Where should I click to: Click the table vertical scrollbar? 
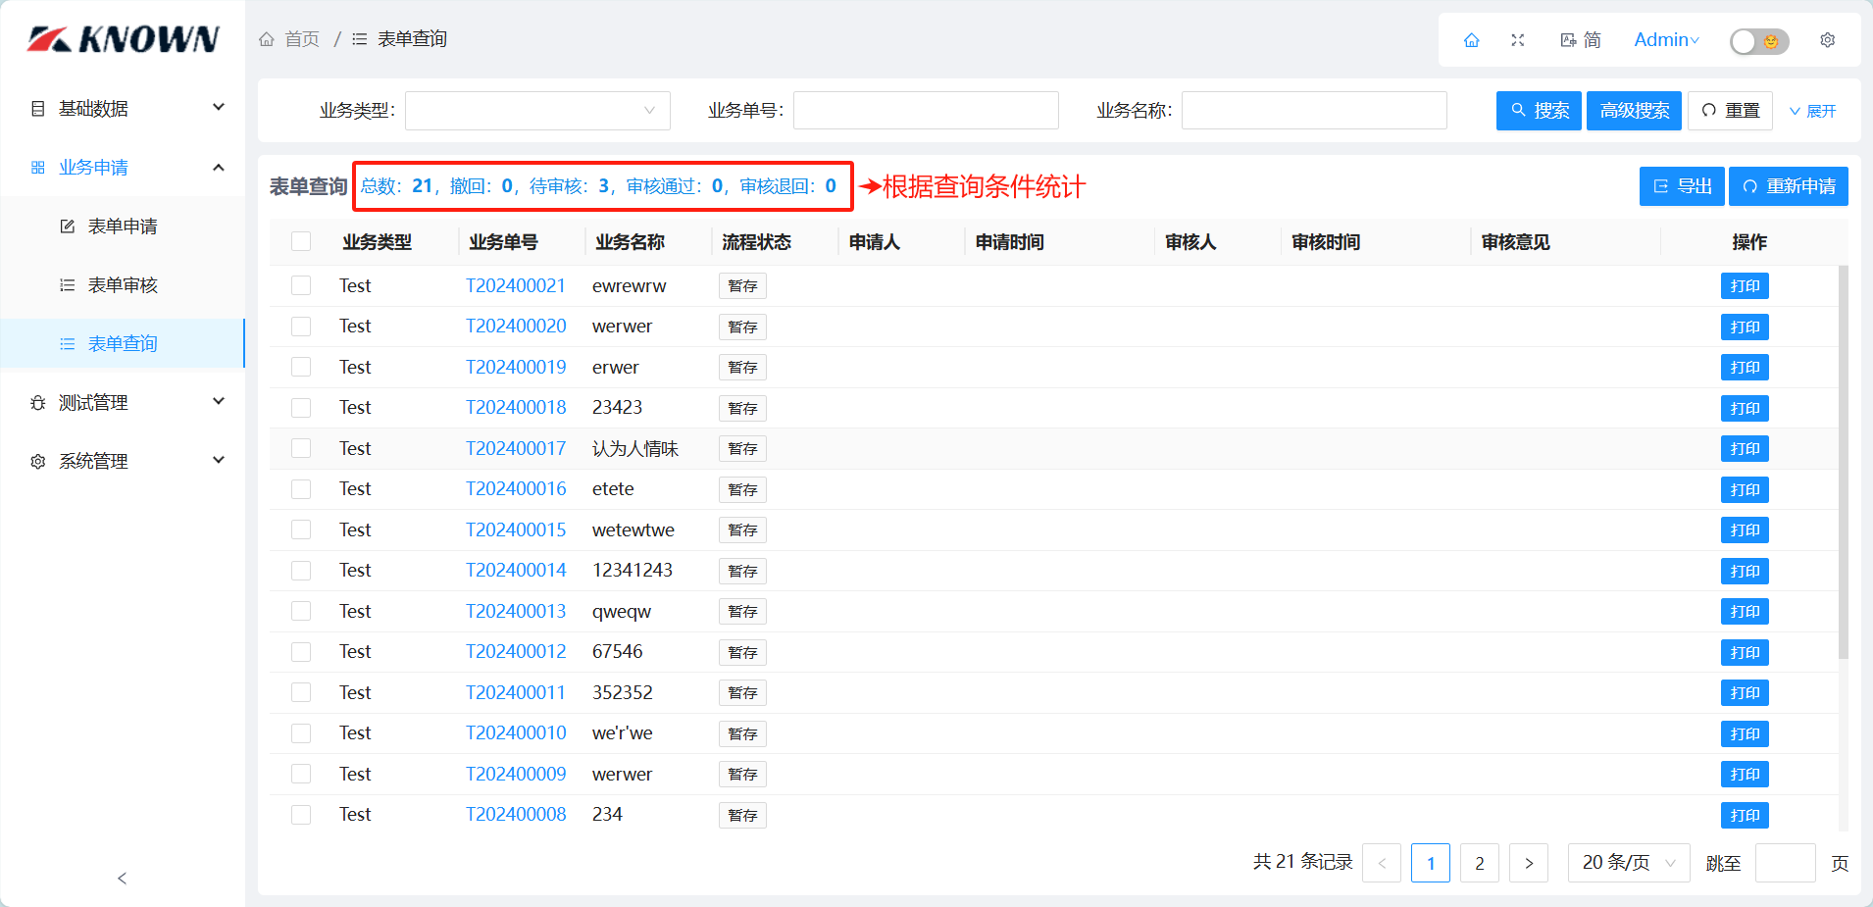(x=1843, y=461)
